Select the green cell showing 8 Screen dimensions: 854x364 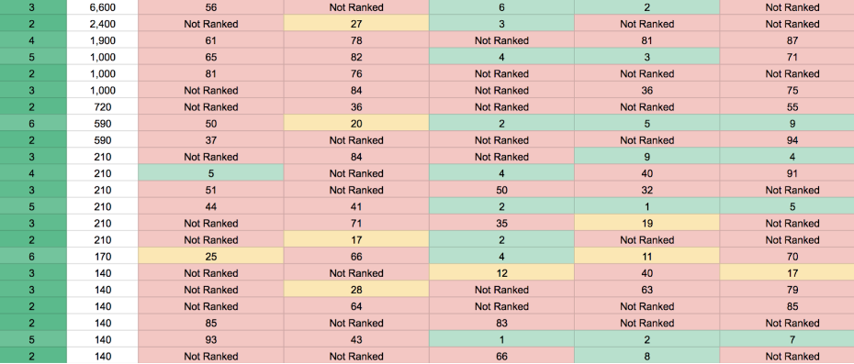click(646, 357)
